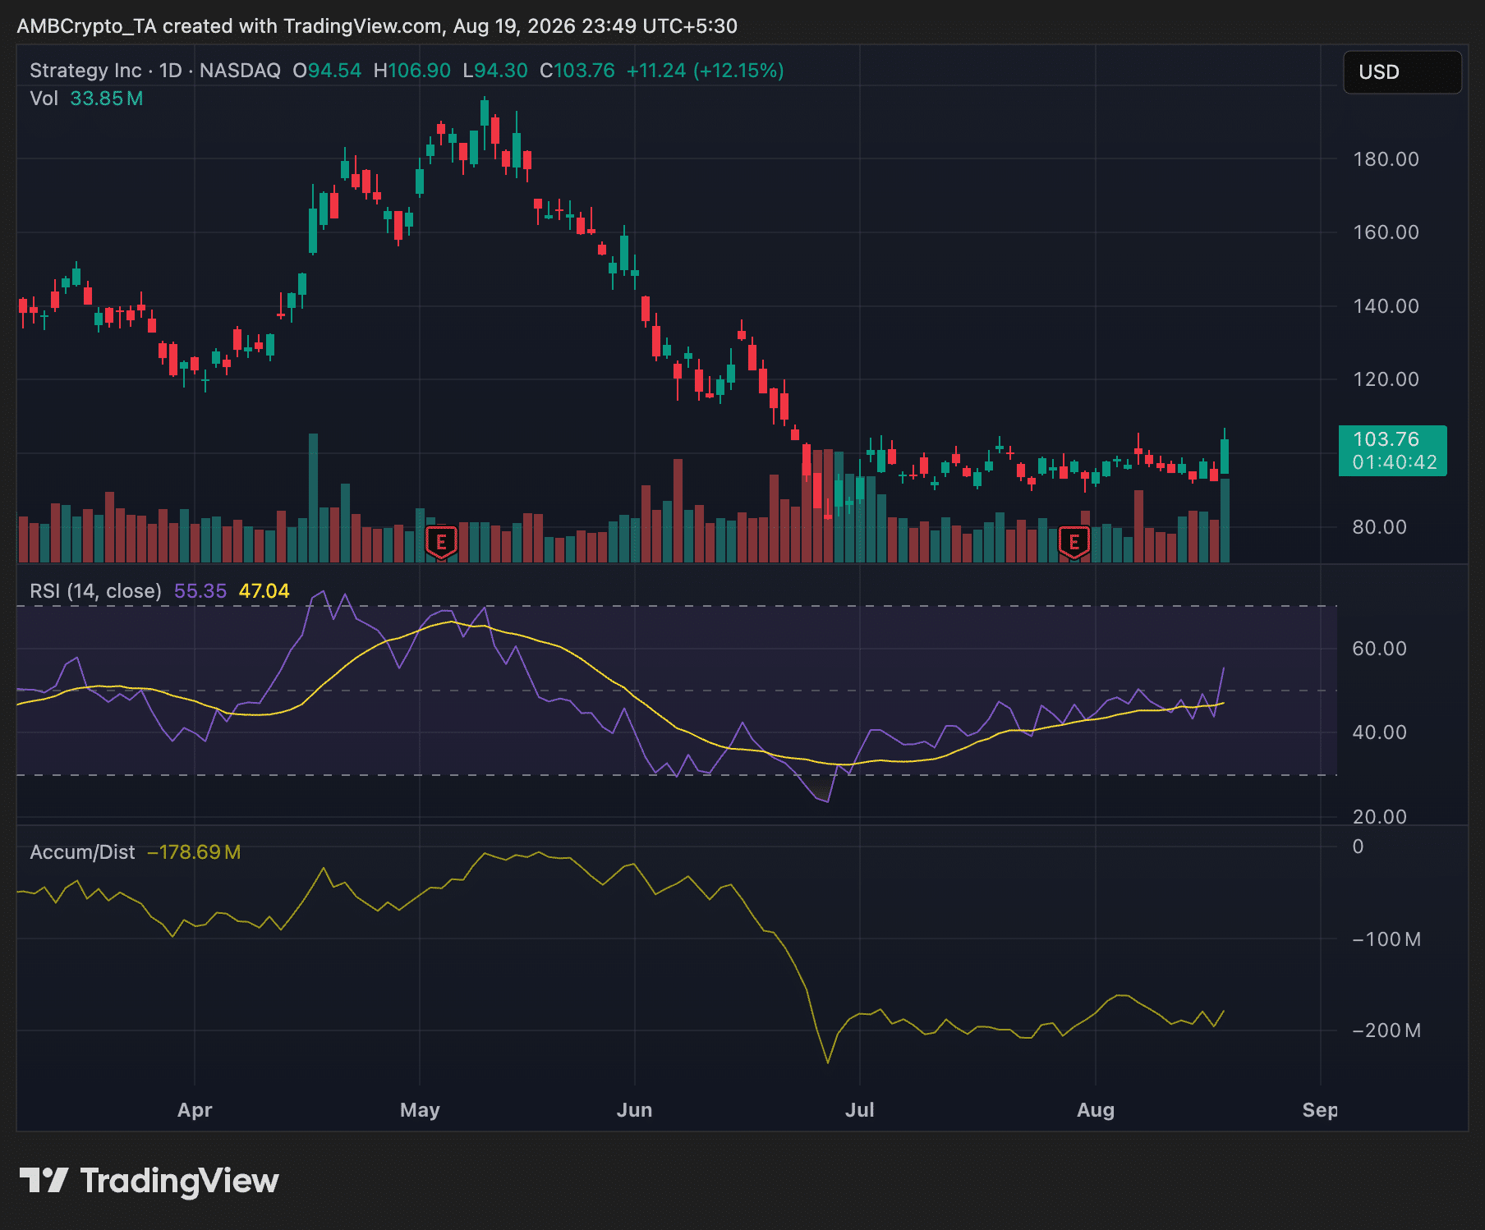Click the Jul label on time axis
Viewport: 1485px width, 1230px height.
[x=860, y=1110]
